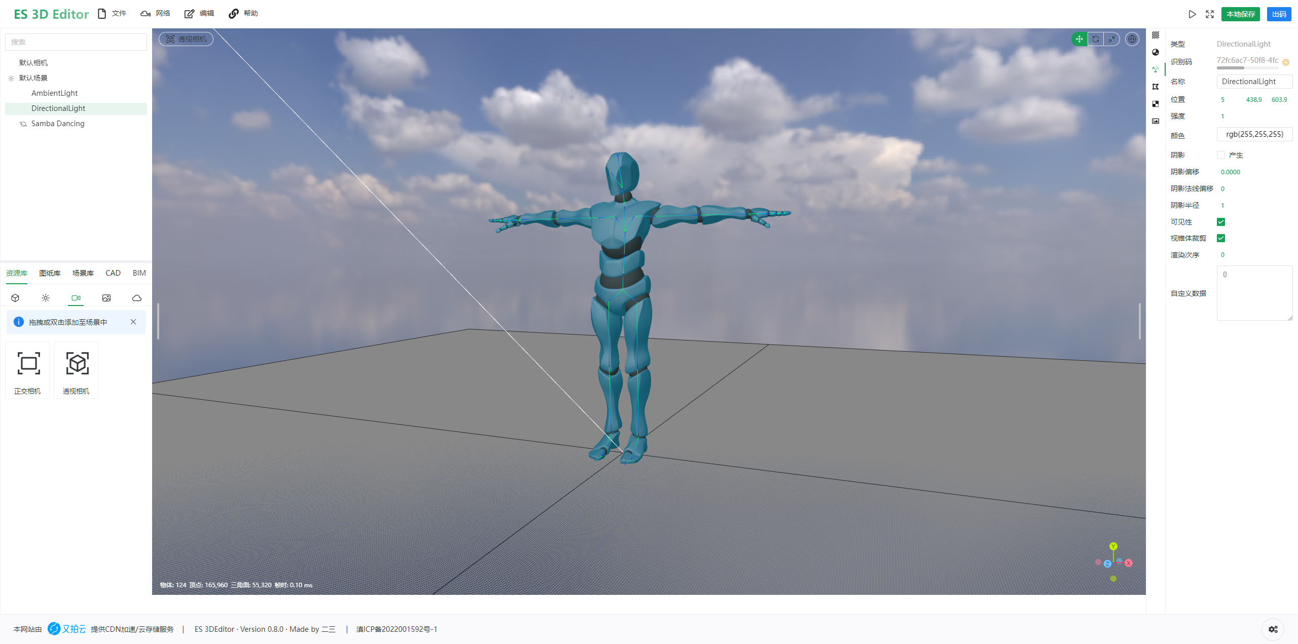Image resolution: width=1298 pixels, height=644 pixels.
Task: Click the Z axis on the view gizmo
Action: (1107, 564)
